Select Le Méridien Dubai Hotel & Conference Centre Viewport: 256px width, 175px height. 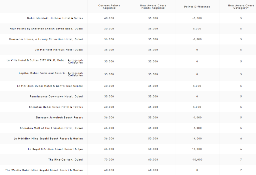tap(51, 86)
